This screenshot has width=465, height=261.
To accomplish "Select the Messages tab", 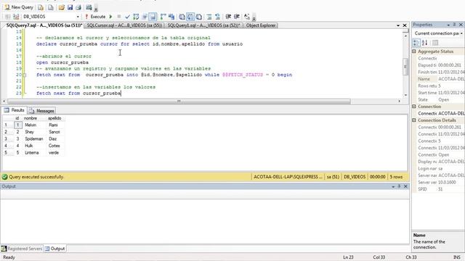I will [42, 111].
